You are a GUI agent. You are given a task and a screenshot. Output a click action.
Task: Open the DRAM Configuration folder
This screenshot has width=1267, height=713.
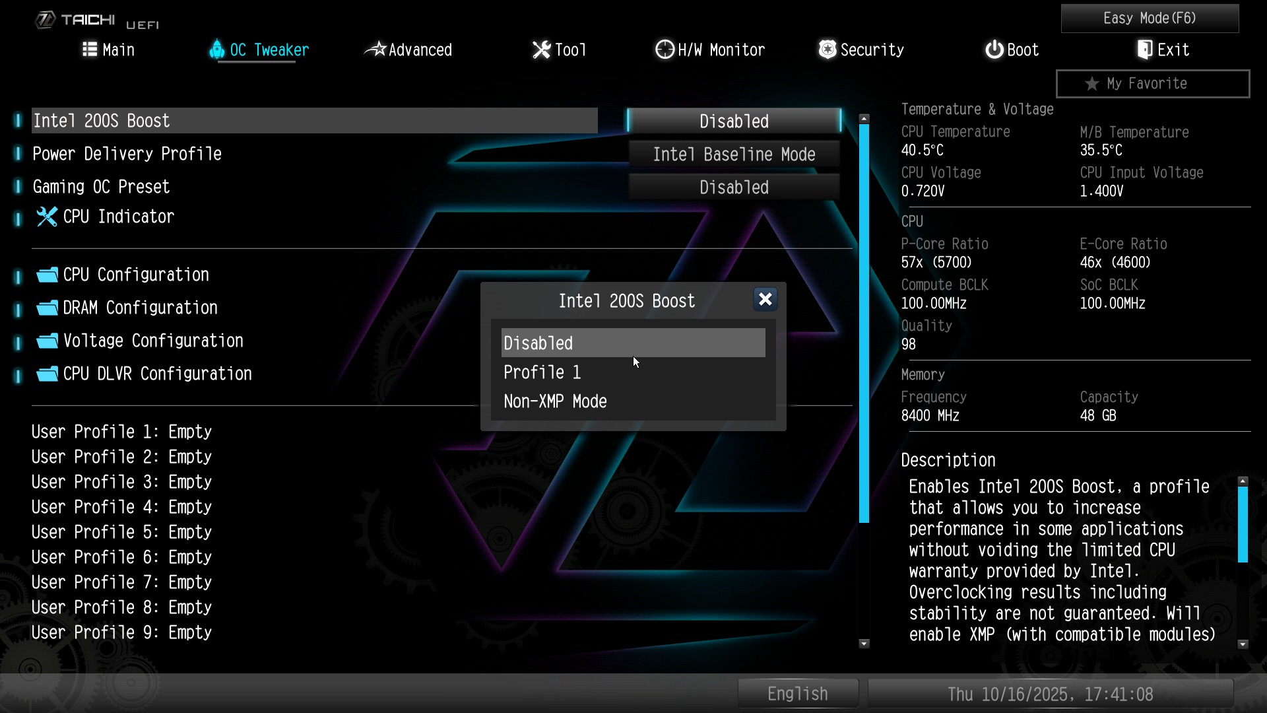pos(140,308)
